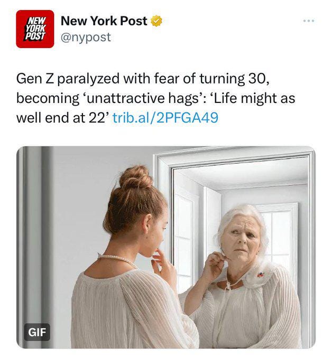Image resolution: width=332 pixels, height=359 pixels.
Task: Click the gold verified checkmark badge
Action: click(156, 21)
